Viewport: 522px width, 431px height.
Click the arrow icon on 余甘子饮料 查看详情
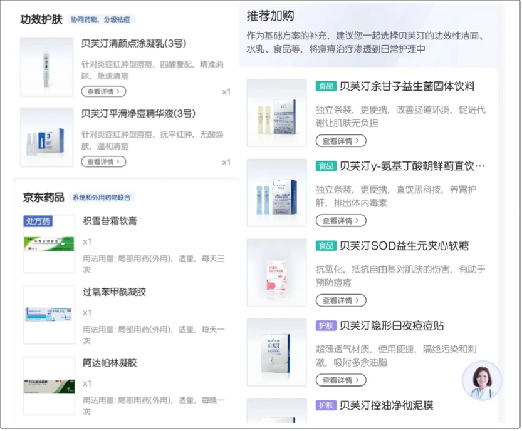pyautogui.click(x=357, y=141)
